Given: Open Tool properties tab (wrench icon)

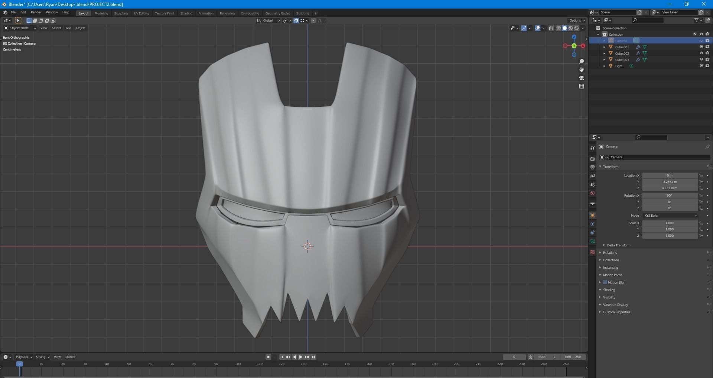Looking at the screenshot, I should click(592, 148).
